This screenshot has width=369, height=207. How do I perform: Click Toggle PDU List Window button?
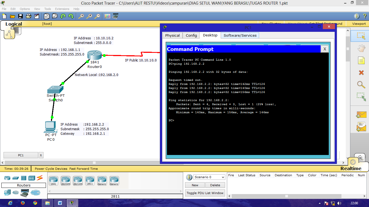(205, 193)
